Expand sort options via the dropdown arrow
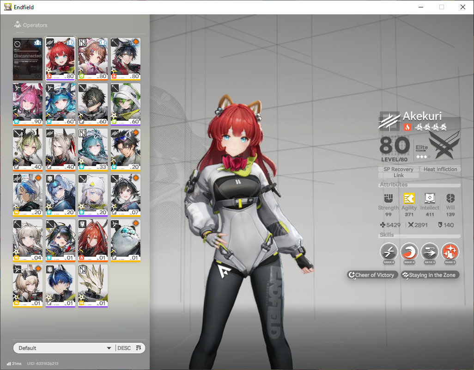 point(109,348)
